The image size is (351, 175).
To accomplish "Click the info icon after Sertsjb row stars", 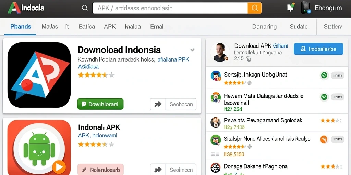I will point(250,83).
